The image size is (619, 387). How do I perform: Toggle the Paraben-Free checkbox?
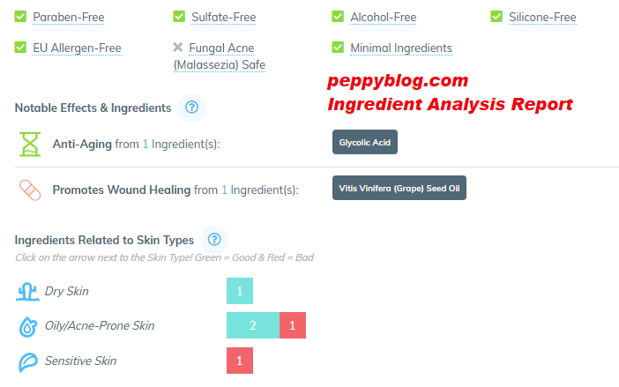point(21,17)
